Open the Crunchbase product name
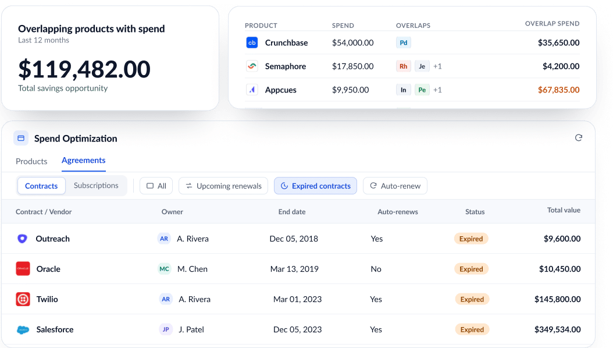This screenshot has height=348, width=613. tap(287, 42)
